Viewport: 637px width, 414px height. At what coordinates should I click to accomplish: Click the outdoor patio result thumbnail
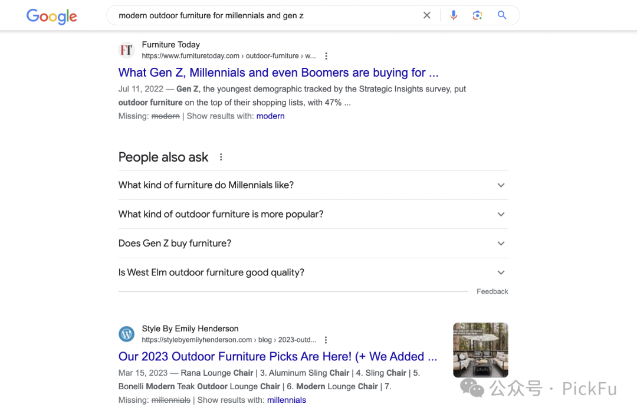[x=481, y=350]
